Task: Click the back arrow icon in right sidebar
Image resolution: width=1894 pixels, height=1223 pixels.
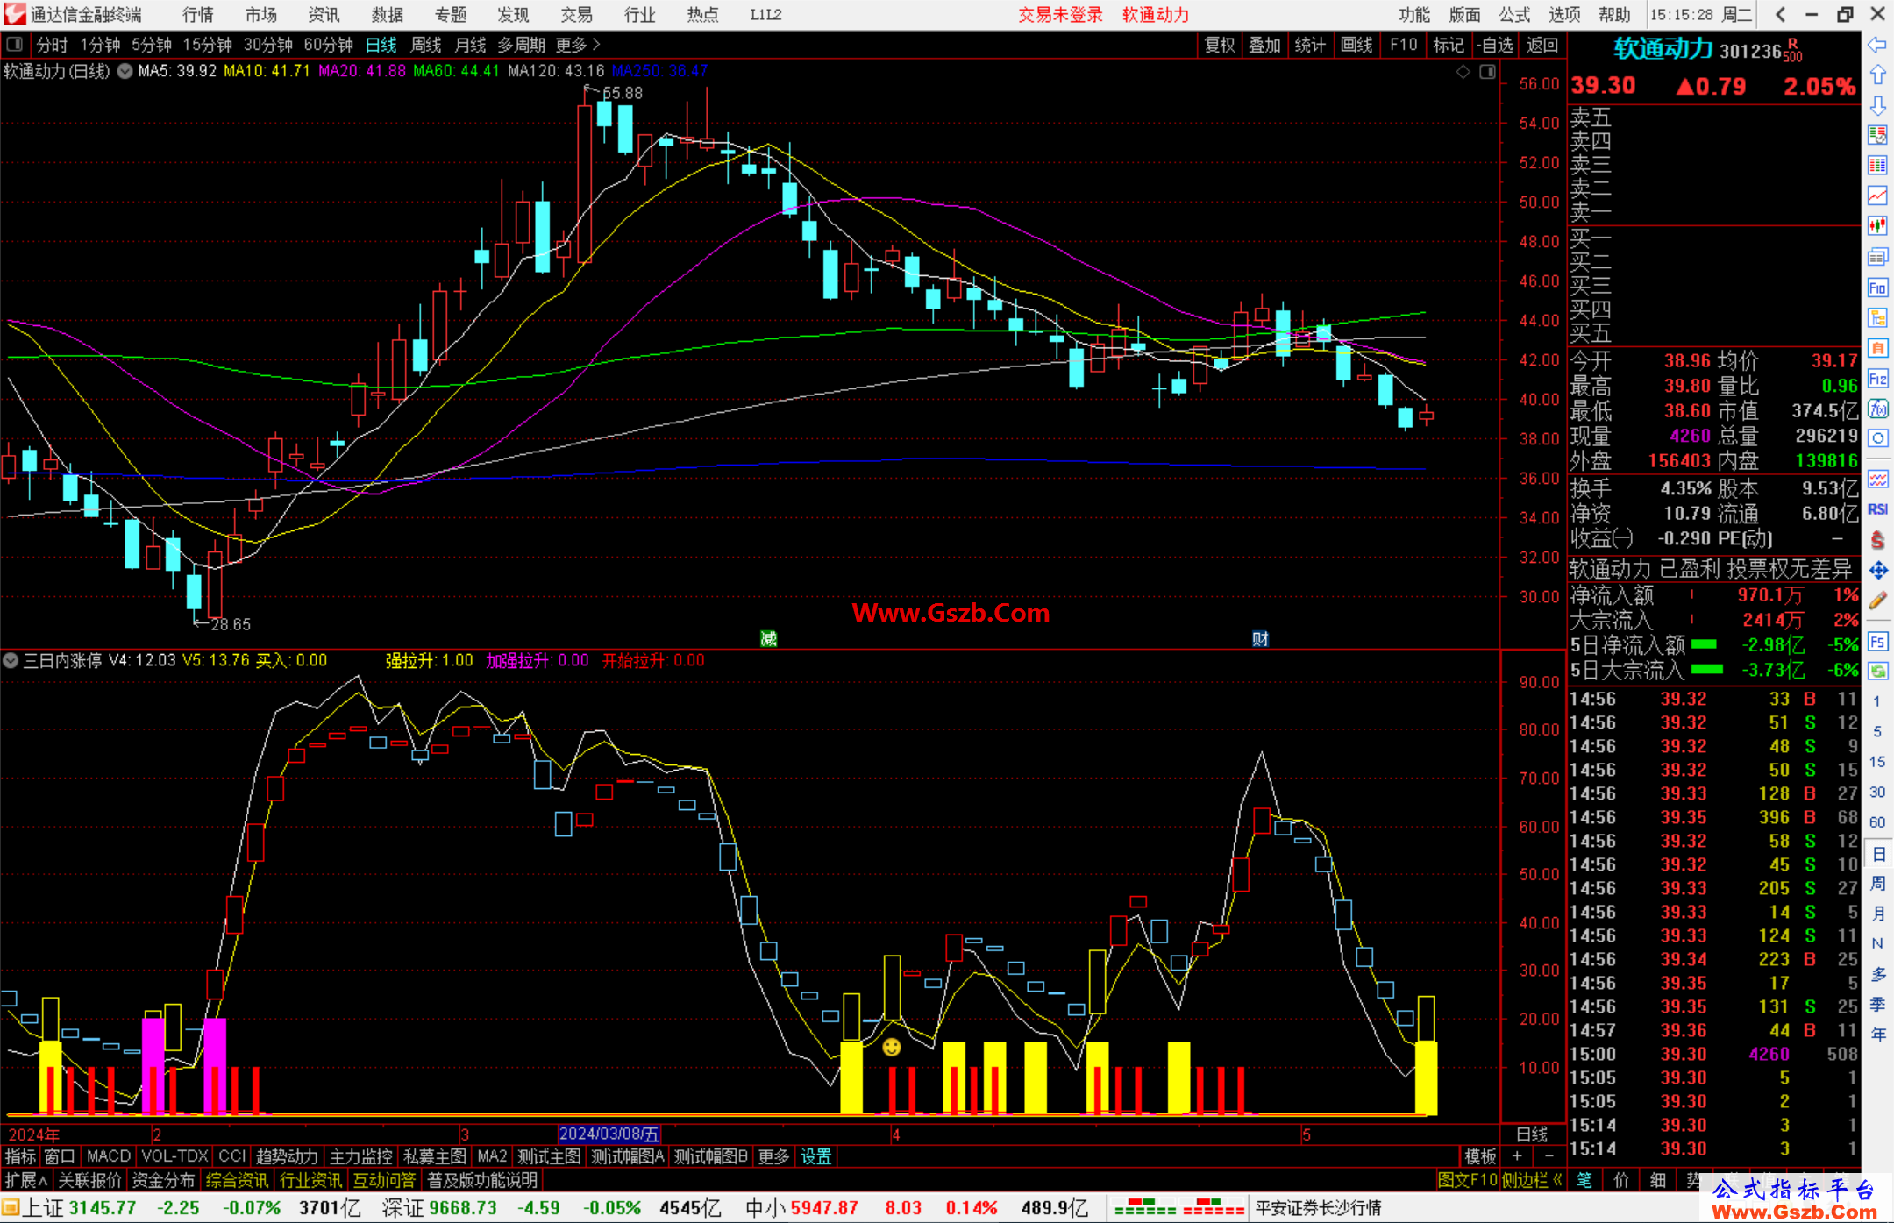Action: 1877,44
